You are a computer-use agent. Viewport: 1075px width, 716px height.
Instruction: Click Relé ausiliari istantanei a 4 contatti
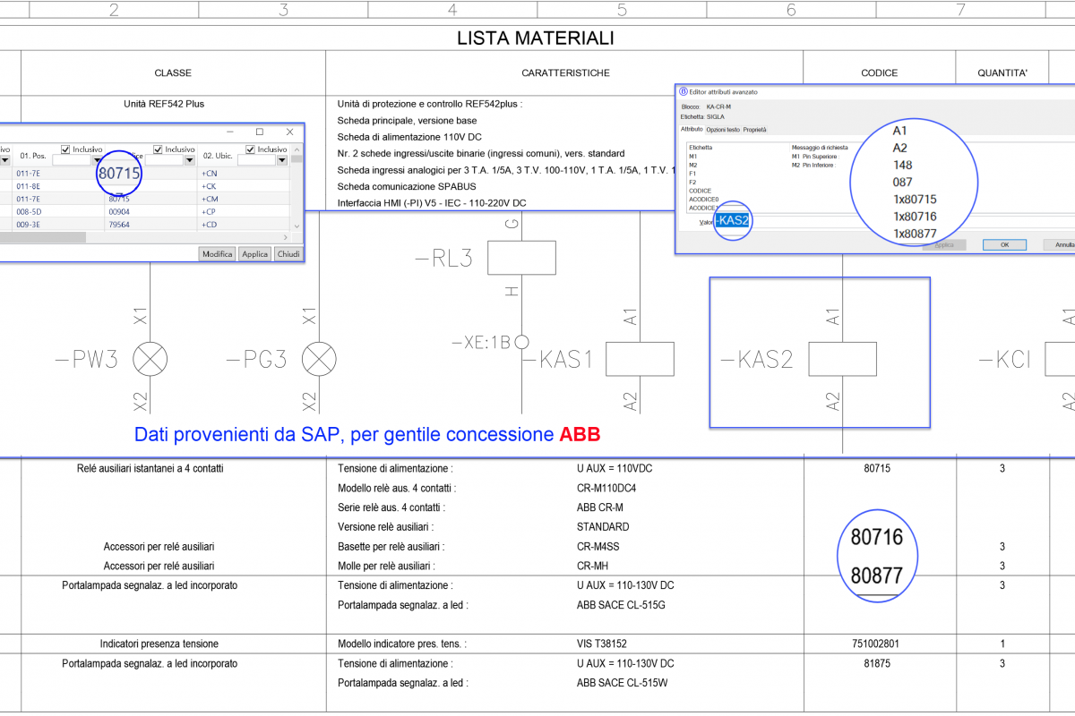(x=150, y=468)
